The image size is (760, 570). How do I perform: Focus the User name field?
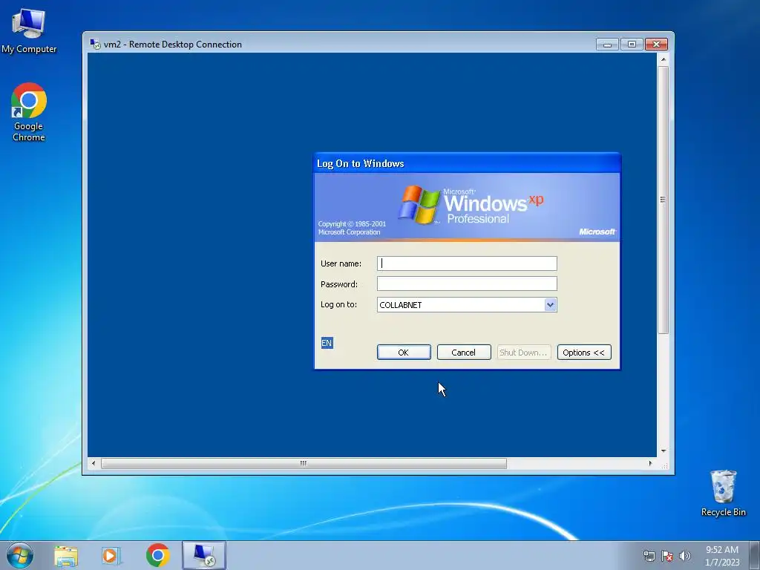coord(467,263)
